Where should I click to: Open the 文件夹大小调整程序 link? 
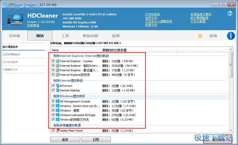click(158, 21)
